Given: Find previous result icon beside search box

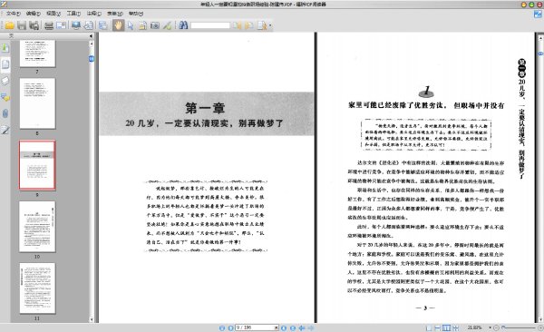Looking at the screenshot, I should pyautogui.click(x=237, y=25).
